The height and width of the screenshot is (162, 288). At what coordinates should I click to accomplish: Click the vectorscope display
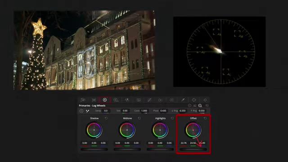(220, 52)
